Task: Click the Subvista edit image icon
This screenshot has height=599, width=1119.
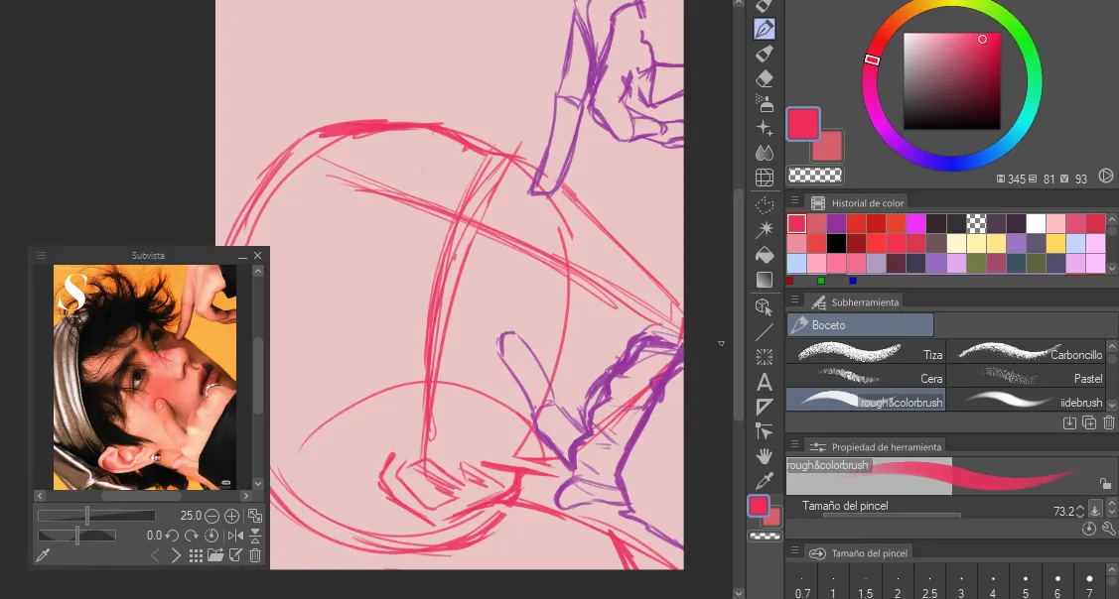Action: [x=235, y=556]
